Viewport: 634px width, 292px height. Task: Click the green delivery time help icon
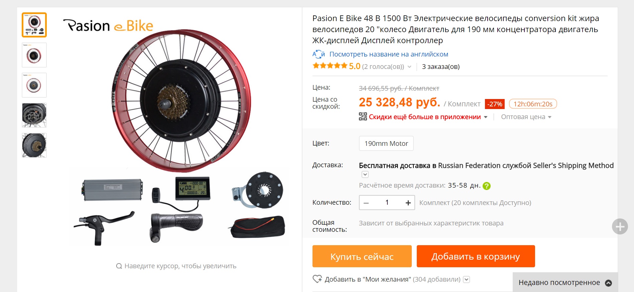point(487,186)
